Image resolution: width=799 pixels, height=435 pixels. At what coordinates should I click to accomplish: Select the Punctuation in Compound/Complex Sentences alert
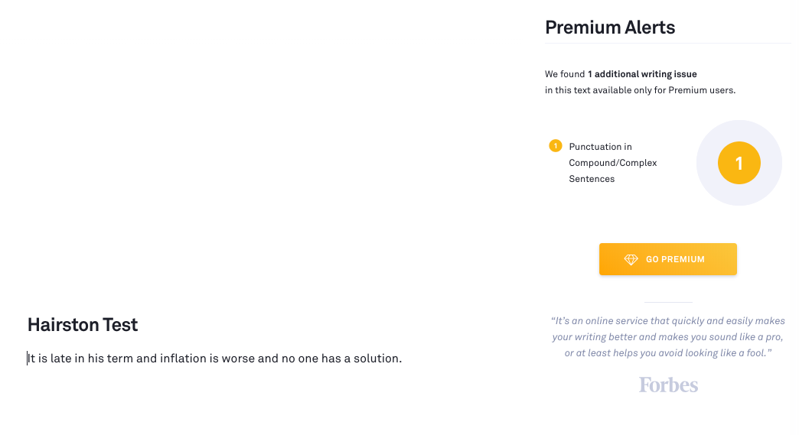(x=612, y=163)
